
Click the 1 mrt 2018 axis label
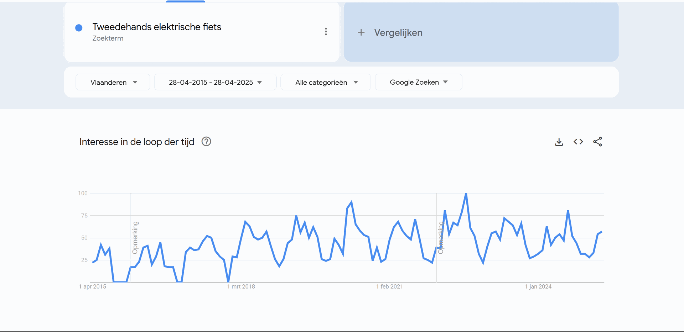(241, 286)
